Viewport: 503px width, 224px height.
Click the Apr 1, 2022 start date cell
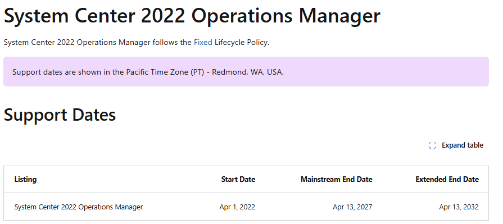pyautogui.click(x=237, y=207)
